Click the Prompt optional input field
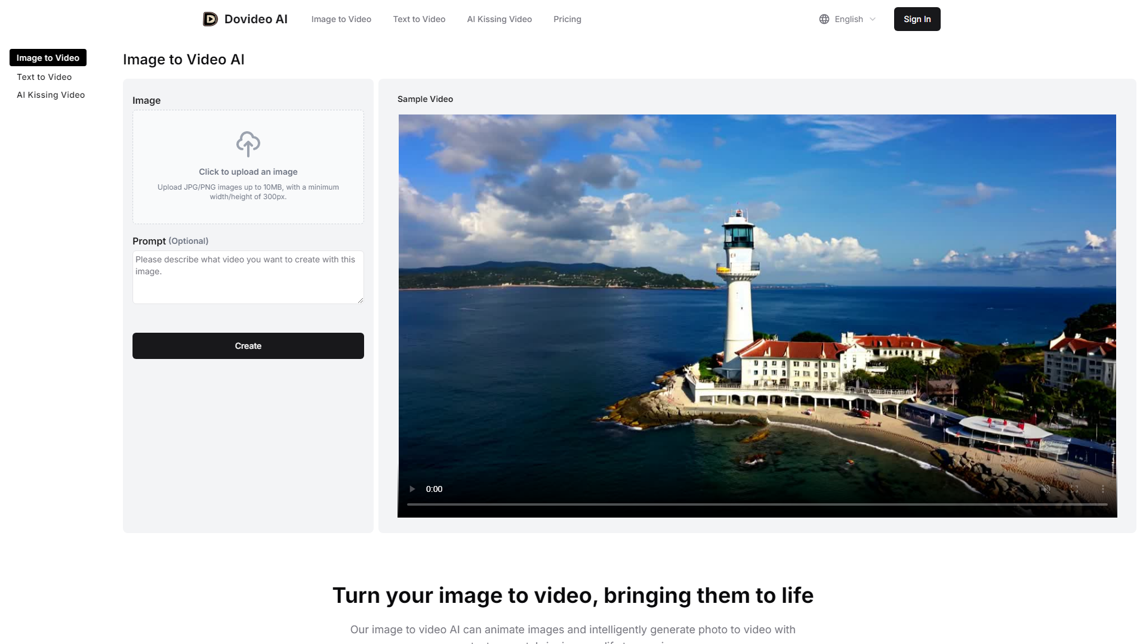This screenshot has width=1146, height=644. coord(248,277)
